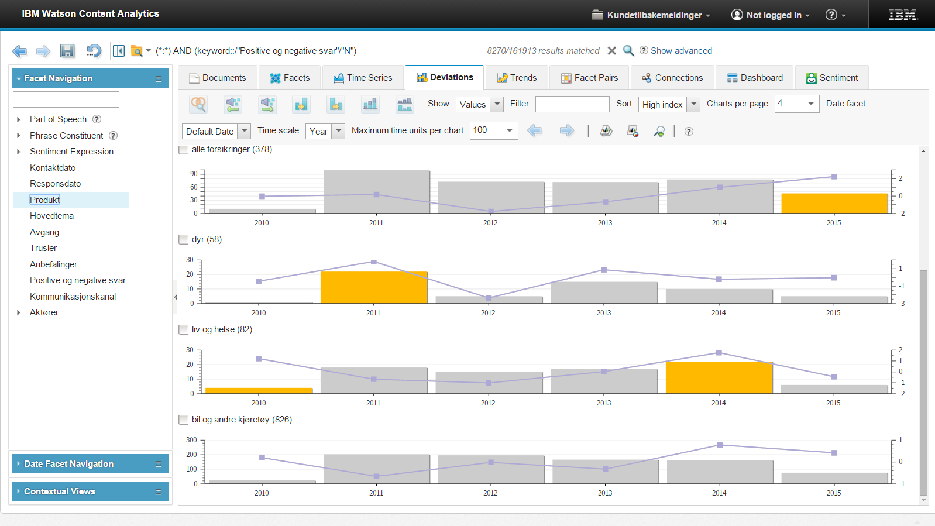Open the help question mark menu in header
The image size is (935, 526).
click(x=836, y=15)
